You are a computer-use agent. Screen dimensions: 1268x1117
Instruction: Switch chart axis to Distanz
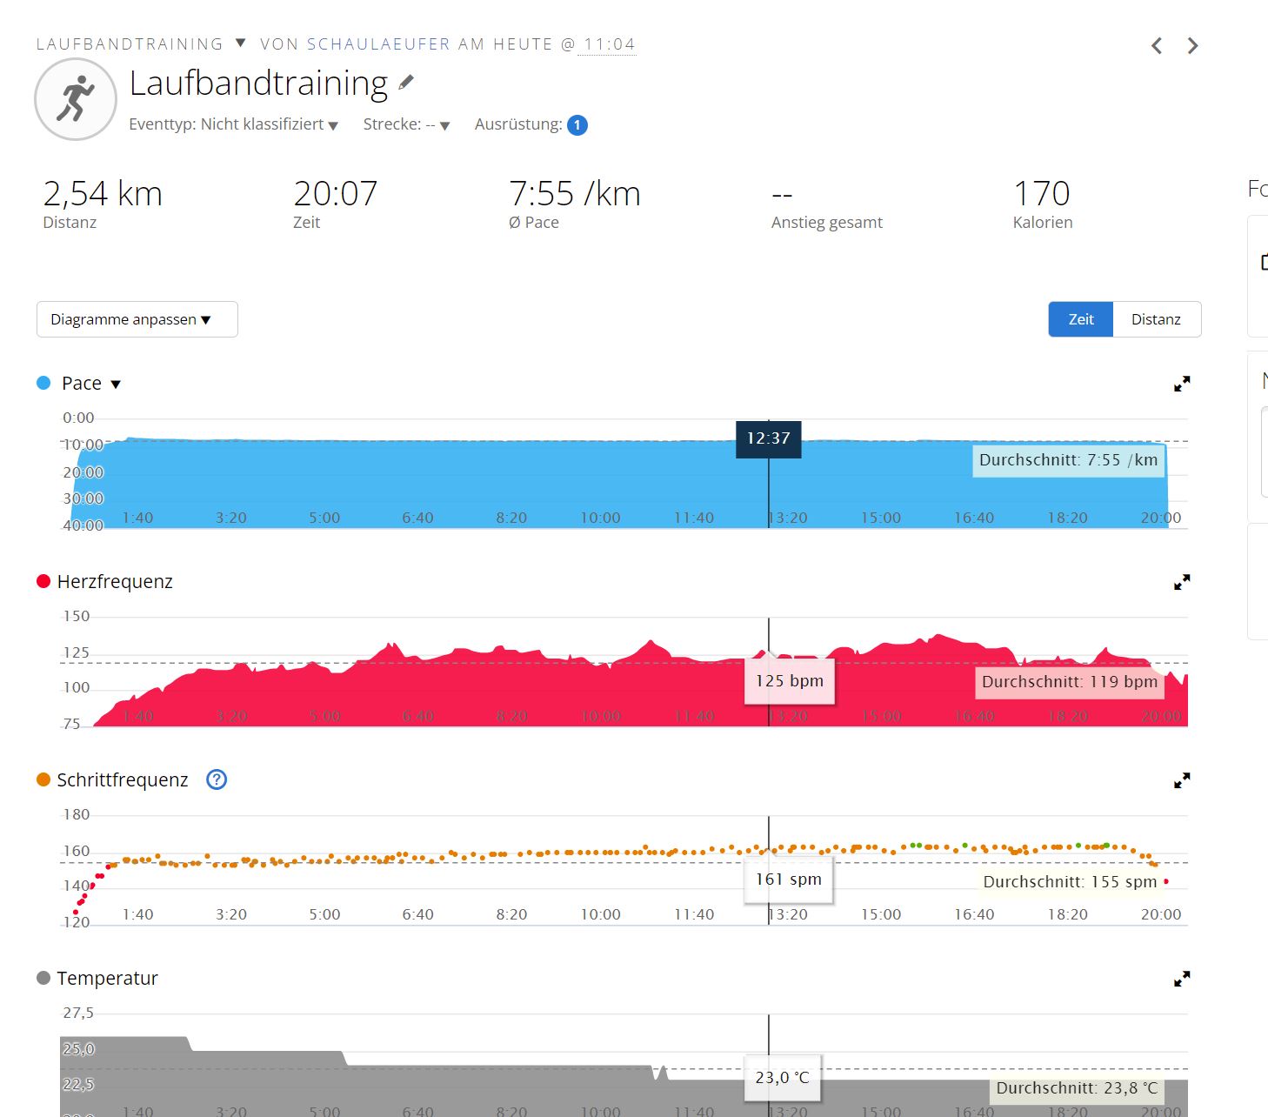pyautogui.click(x=1156, y=319)
